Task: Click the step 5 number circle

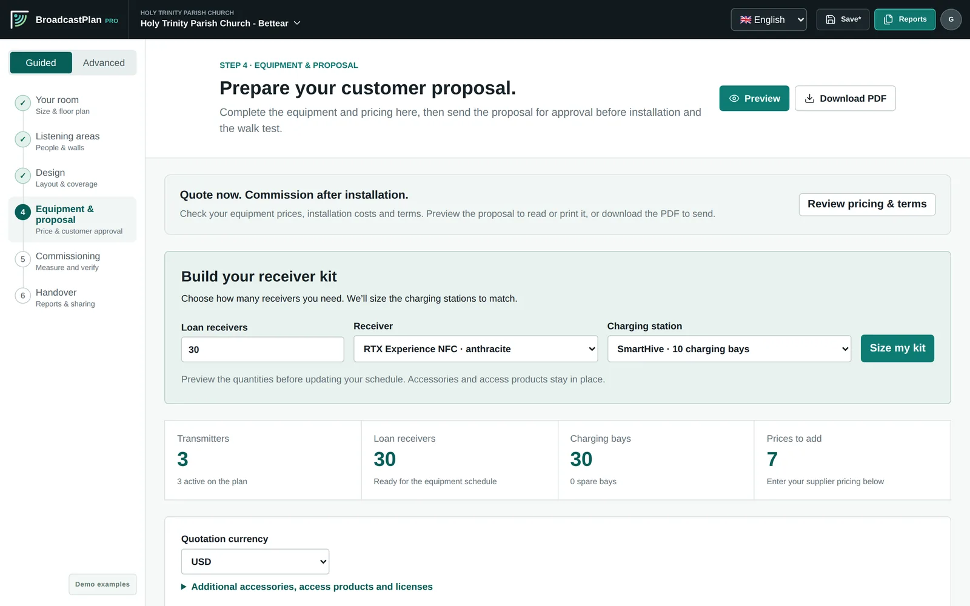Action: tap(22, 259)
